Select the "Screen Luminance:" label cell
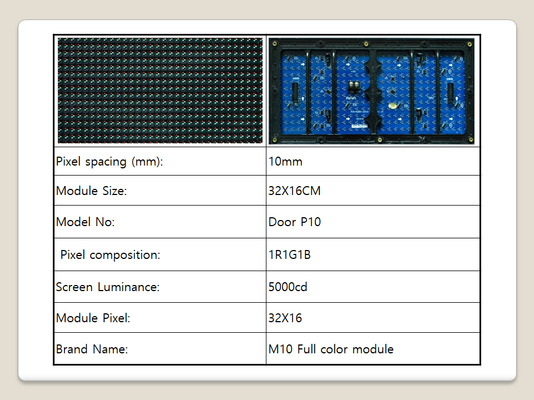The width and height of the screenshot is (534, 400). click(107, 287)
